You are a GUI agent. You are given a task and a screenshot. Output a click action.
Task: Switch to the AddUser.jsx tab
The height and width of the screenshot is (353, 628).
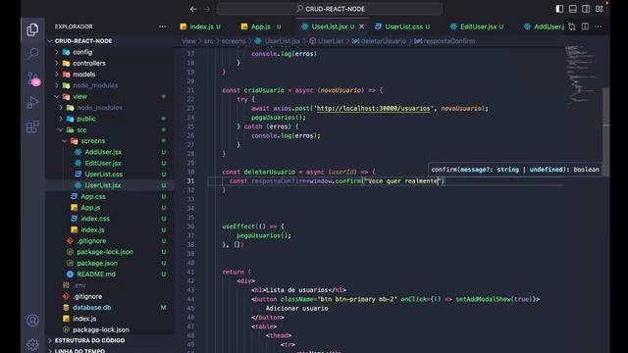[x=543, y=26]
